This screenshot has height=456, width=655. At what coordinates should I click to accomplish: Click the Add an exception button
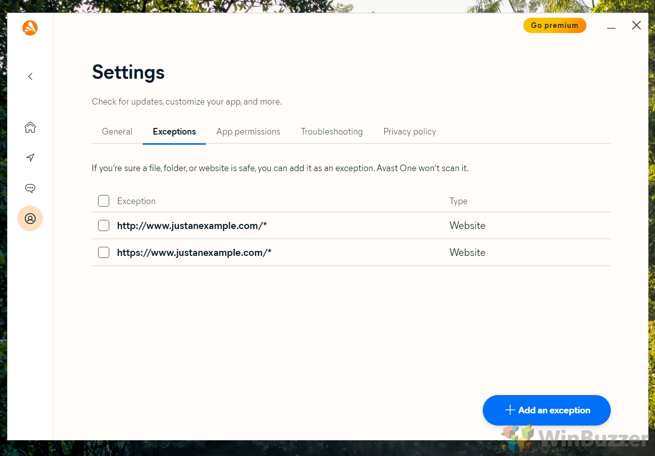point(546,410)
